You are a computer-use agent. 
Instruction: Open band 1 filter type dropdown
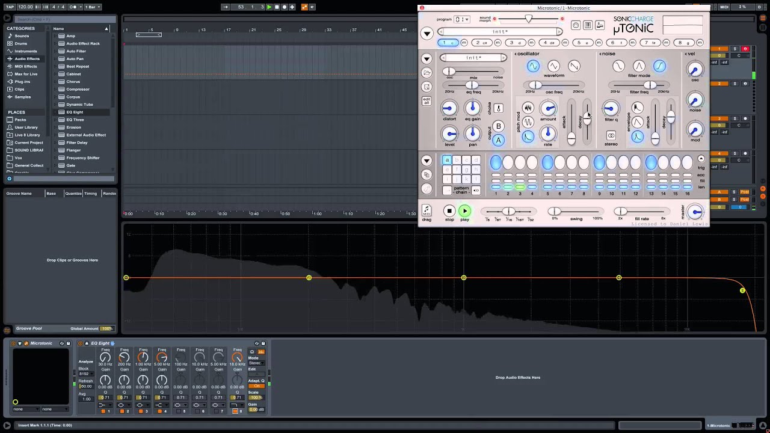point(105,405)
